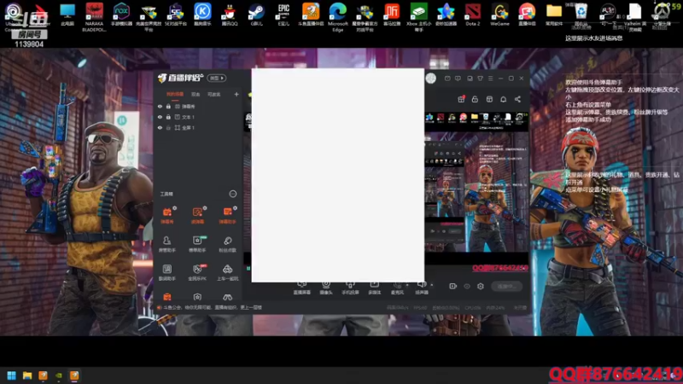
Task: Open the Steam desktop shortcut
Action: tap(257, 15)
